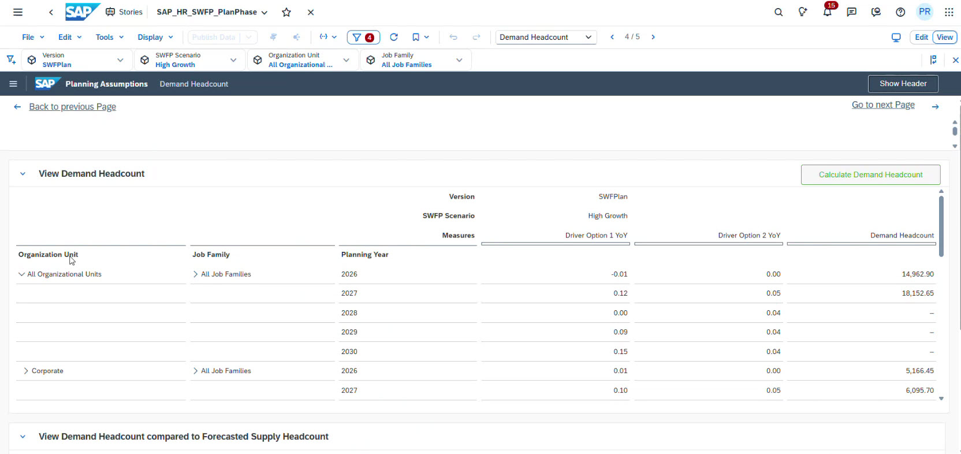
Task: Open the search magnifier in top bar
Action: (778, 12)
